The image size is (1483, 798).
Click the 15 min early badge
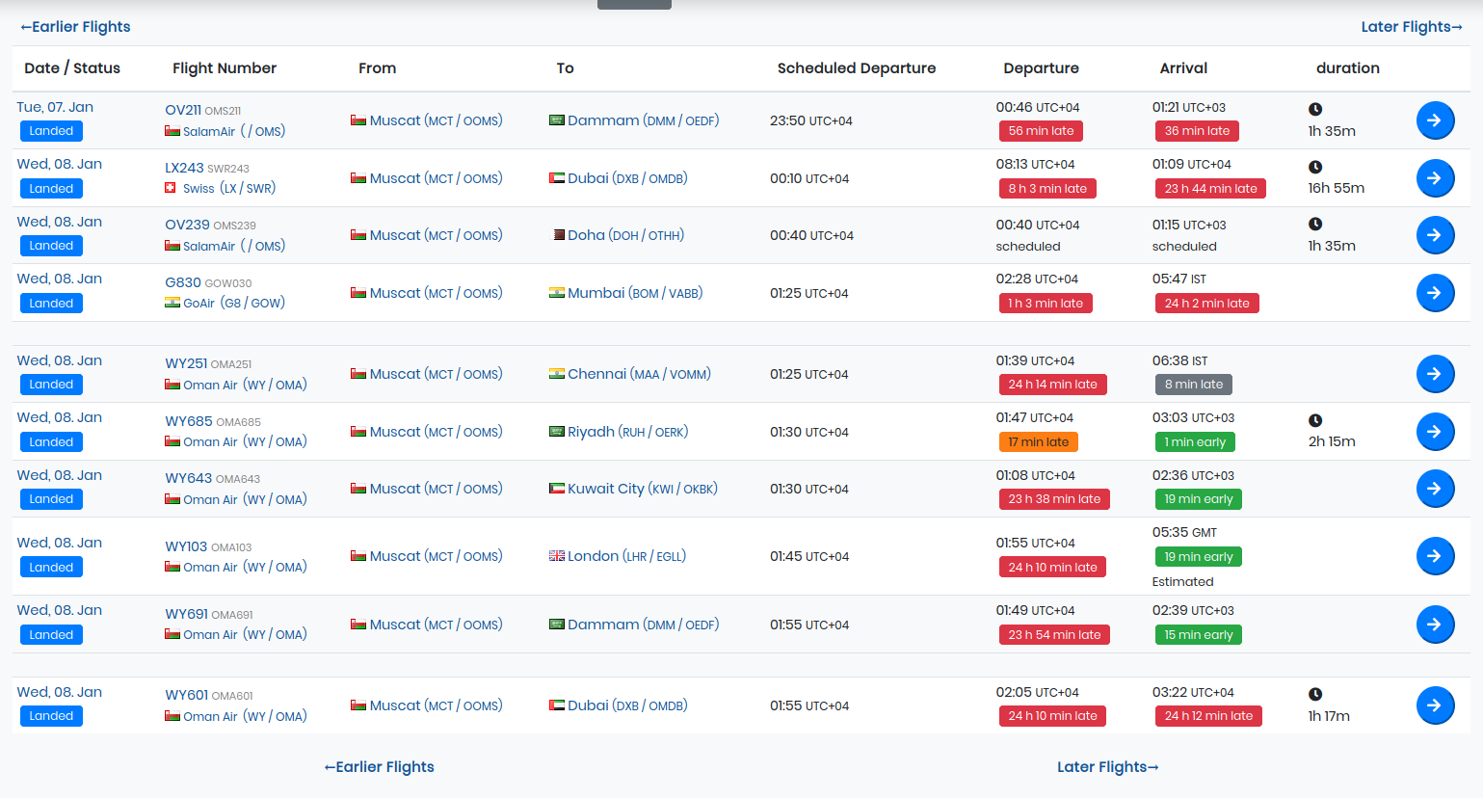click(x=1199, y=635)
